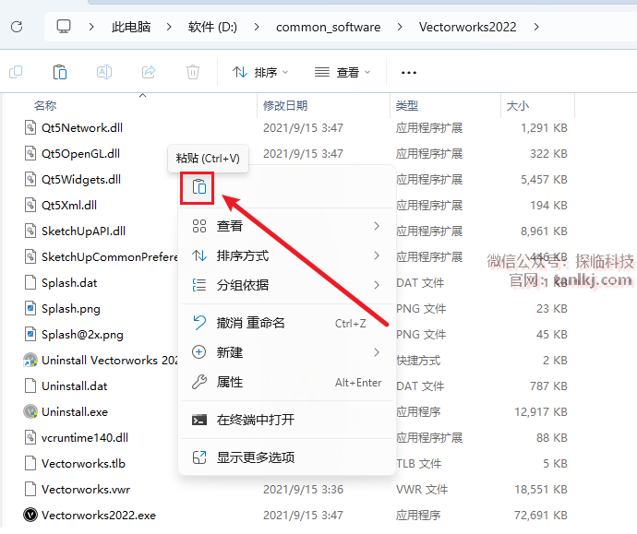Click the Uninstall Vectorworks shortcut icon

tap(30, 360)
